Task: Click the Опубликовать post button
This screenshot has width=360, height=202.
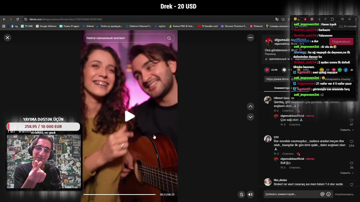Action: [344, 194]
